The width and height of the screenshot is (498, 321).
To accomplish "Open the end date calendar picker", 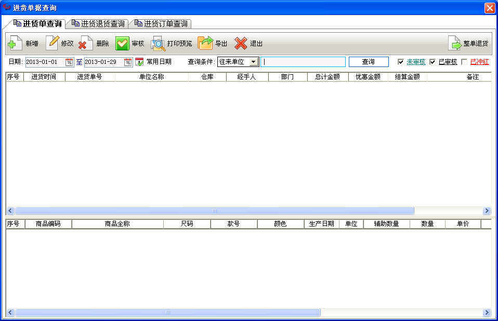I will point(128,62).
